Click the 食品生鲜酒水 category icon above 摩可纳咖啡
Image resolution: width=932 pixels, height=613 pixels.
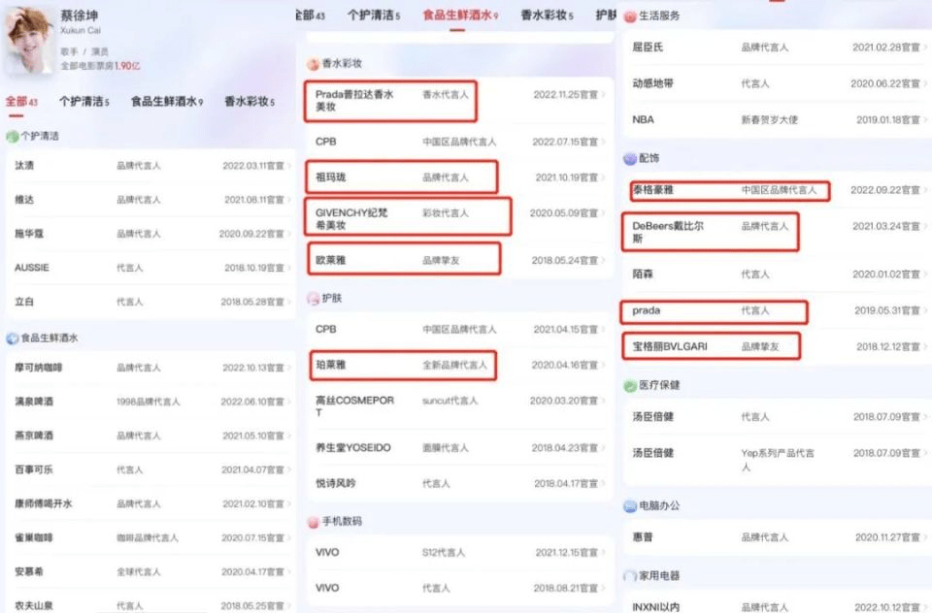(12, 338)
